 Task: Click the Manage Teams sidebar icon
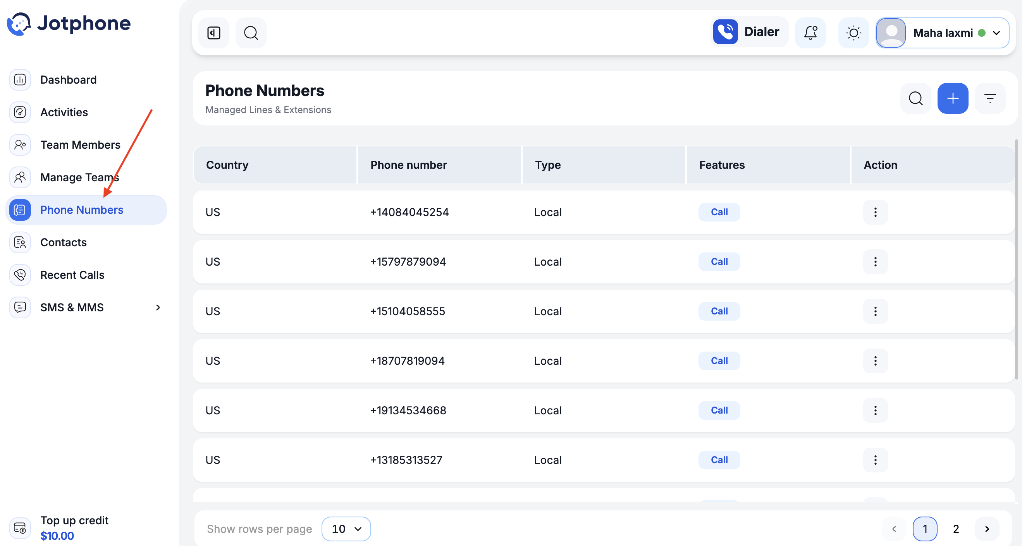point(20,177)
